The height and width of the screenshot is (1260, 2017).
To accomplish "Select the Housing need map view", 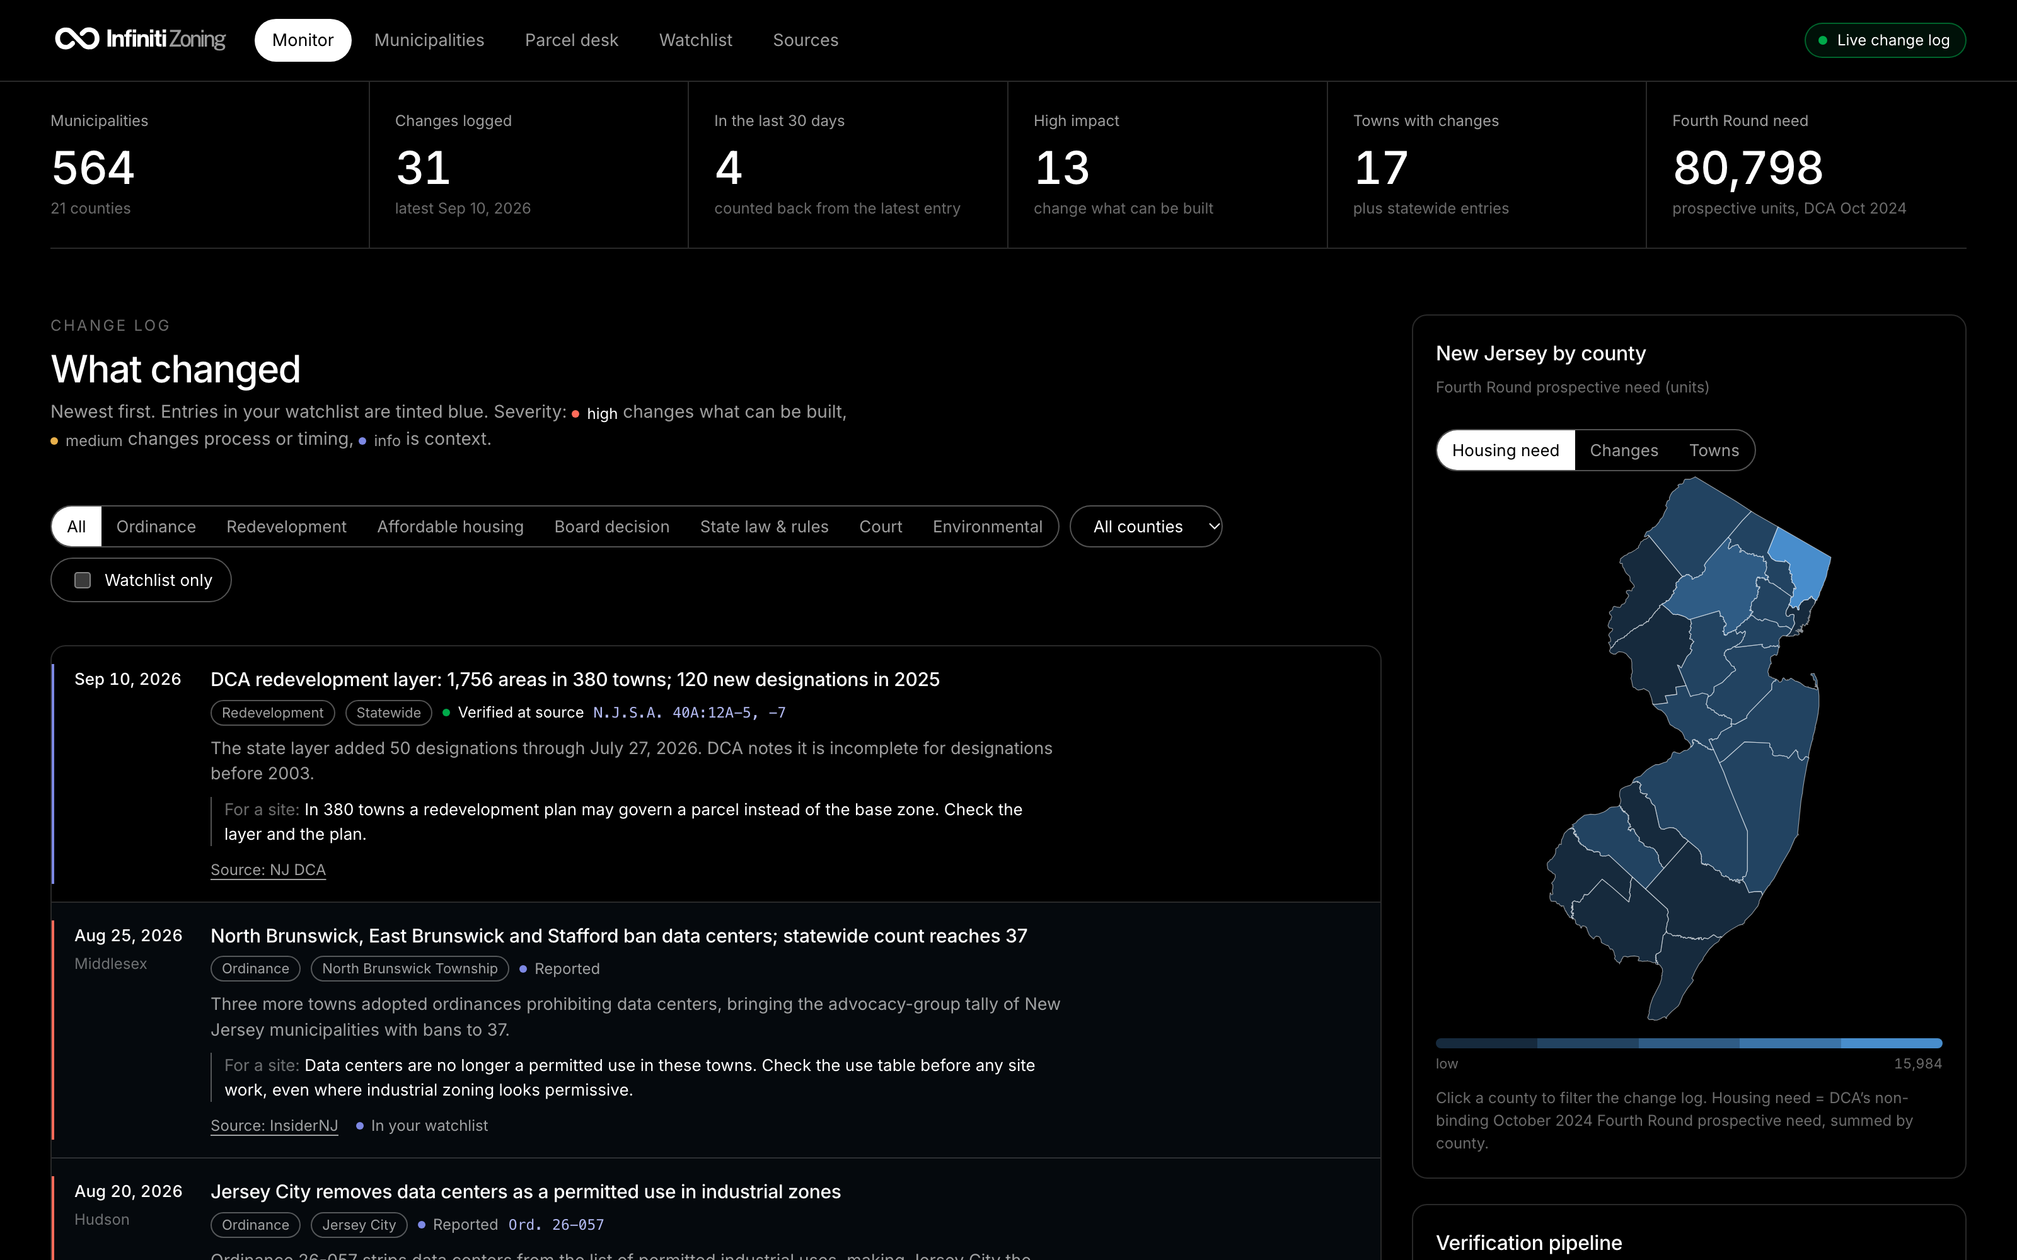I will 1505,450.
